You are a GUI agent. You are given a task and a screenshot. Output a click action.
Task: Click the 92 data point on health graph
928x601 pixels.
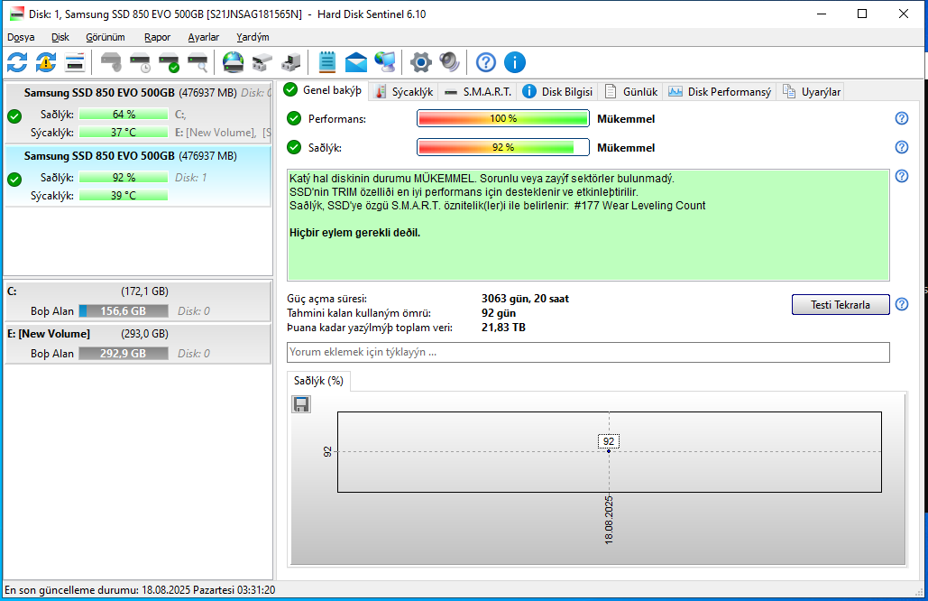[609, 451]
